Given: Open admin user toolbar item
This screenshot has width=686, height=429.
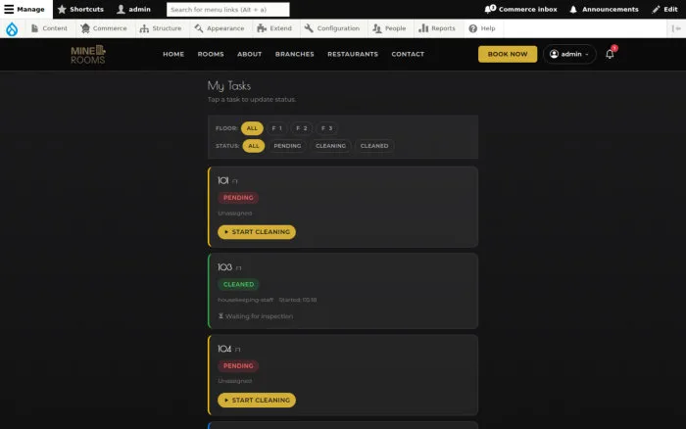Looking at the screenshot, I should pos(134,9).
